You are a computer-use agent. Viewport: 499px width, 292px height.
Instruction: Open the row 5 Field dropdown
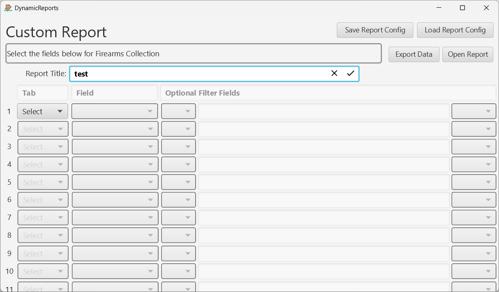[114, 182]
